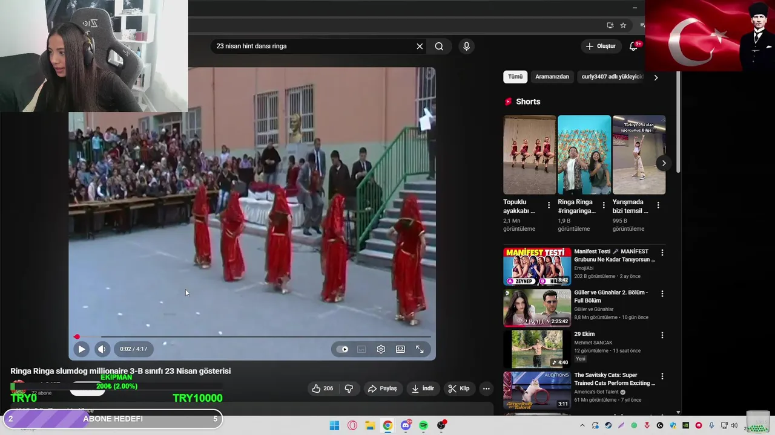Click the İndir download button
The width and height of the screenshot is (775, 435).
point(423,388)
